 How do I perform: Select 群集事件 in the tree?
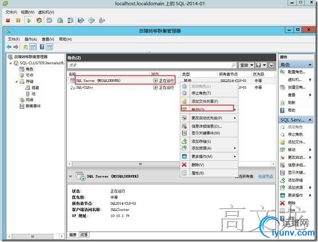point(33,106)
